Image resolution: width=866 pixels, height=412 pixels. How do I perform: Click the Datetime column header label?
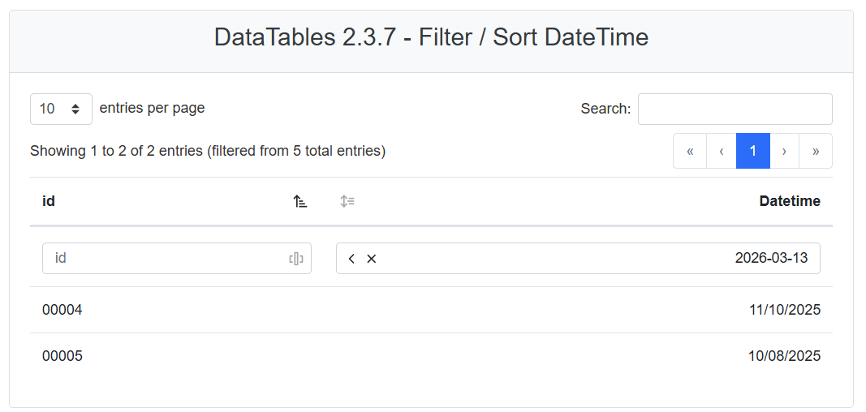point(789,201)
